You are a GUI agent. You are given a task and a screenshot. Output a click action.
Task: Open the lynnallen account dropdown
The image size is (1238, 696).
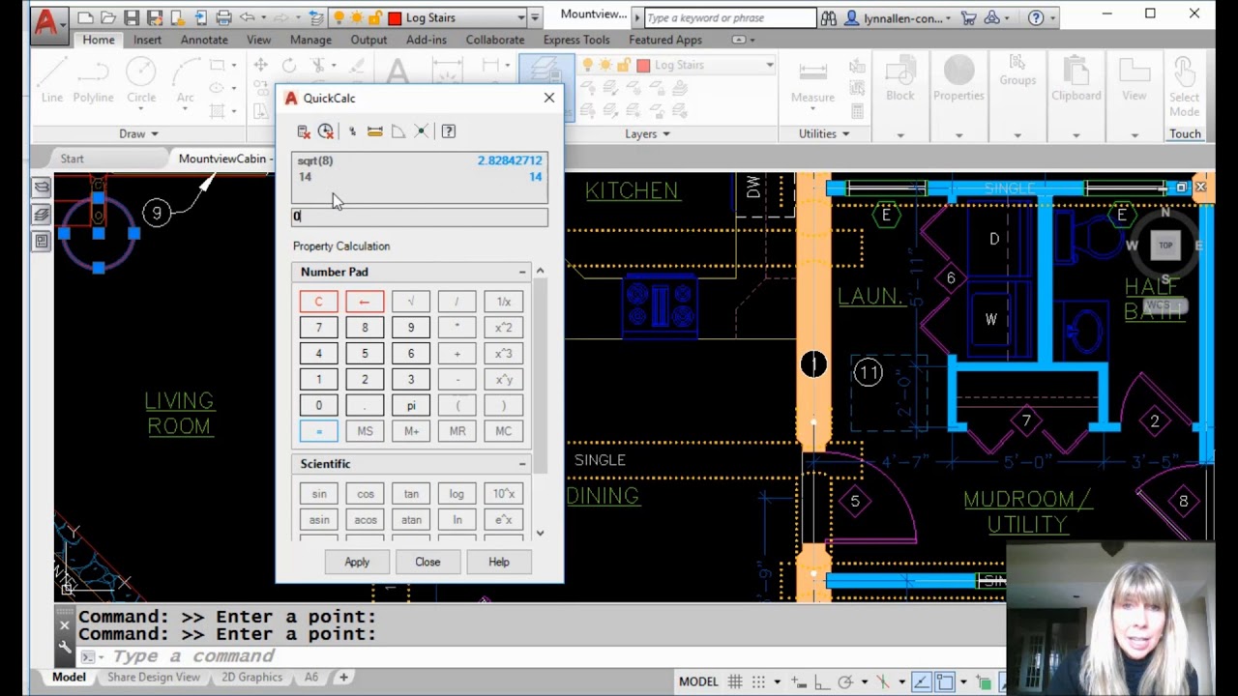tap(948, 17)
